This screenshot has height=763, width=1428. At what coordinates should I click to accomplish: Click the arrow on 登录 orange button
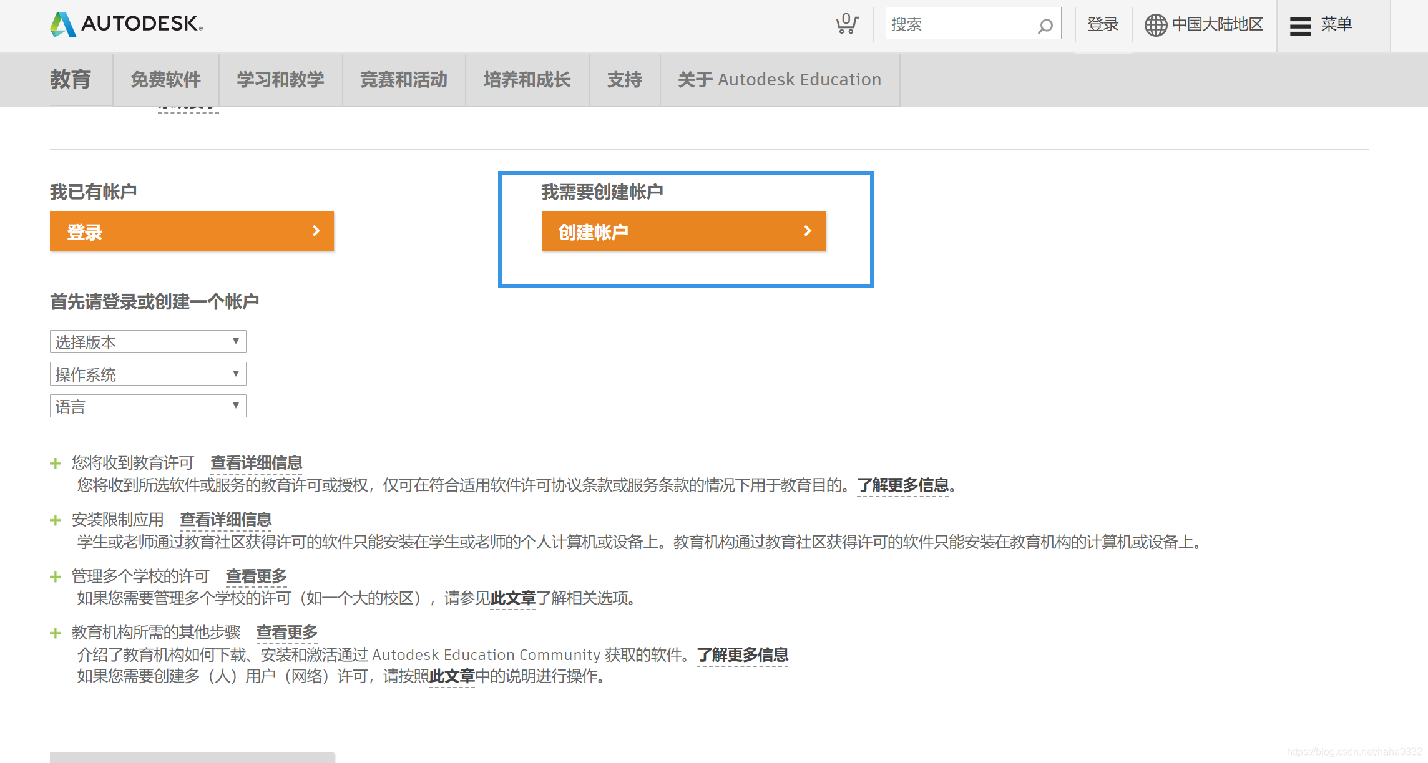(x=316, y=231)
